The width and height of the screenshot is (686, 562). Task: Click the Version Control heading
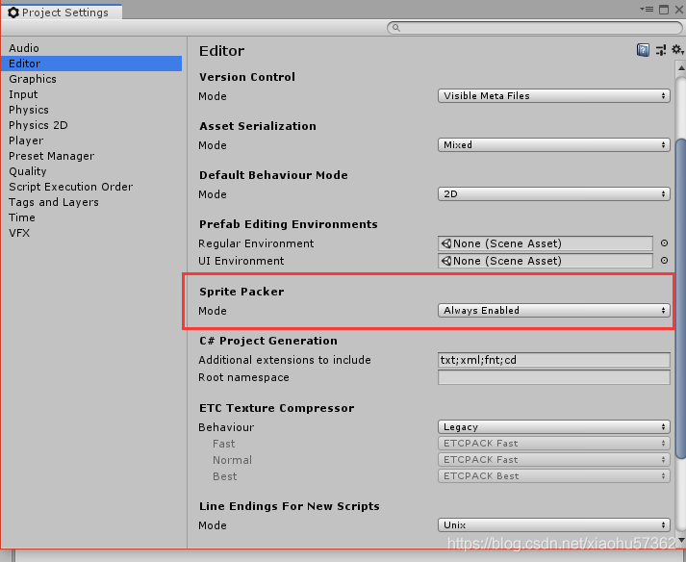[247, 77]
